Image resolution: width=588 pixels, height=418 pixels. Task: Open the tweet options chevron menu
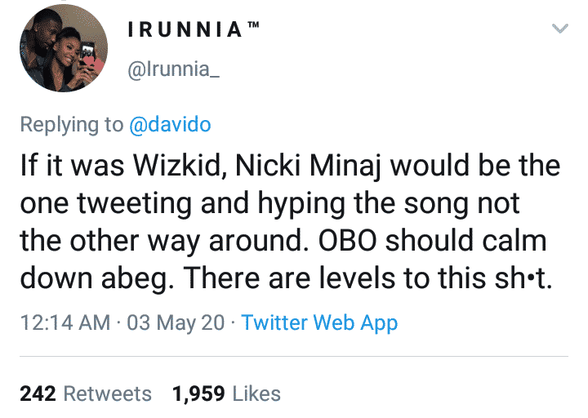click(560, 30)
